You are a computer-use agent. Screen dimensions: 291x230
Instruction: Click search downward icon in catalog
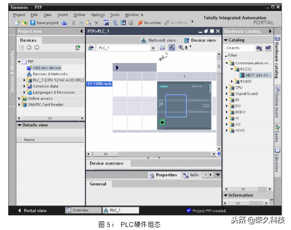click(259, 48)
